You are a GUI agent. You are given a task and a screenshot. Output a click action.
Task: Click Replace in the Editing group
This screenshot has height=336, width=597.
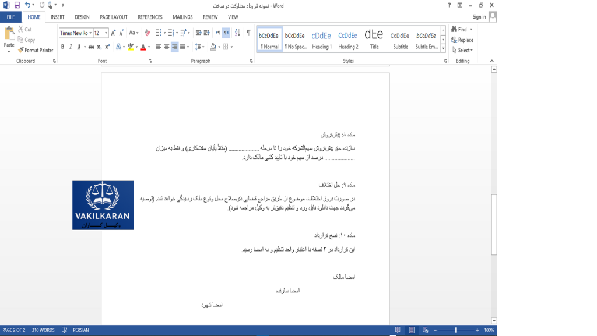click(462, 40)
